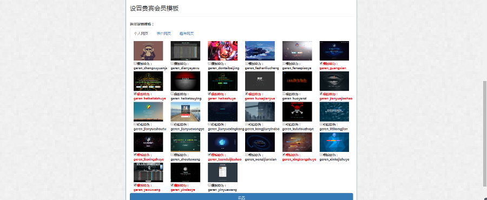
Task: Click the nebula geren_xingkongzhuye thumbnail
Action: tap(297, 142)
